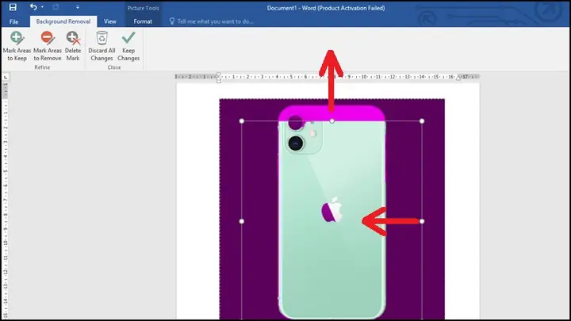Open the Picture Tools Format tab

click(143, 21)
